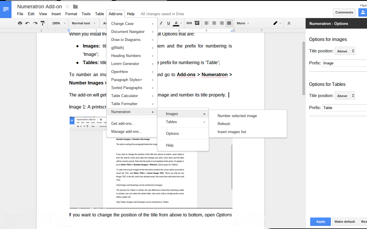Select Images in Numeratron submenu
This screenshot has width=367, height=229.
(x=183, y=114)
